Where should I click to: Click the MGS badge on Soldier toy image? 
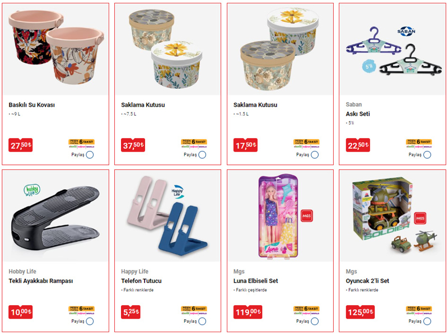pos(420,218)
